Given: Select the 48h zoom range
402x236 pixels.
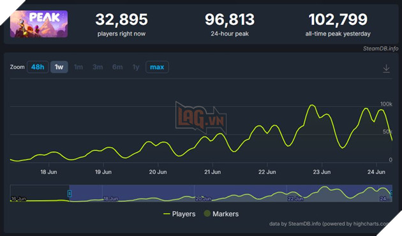Looking at the screenshot, I should point(38,67).
